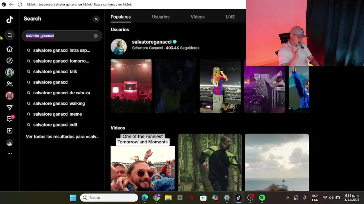Select suggestion 'salvatore ganacci tomorro...'

pyautogui.click(x=61, y=61)
